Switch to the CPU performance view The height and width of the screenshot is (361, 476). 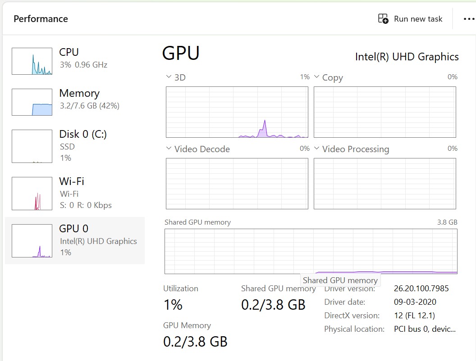69,52
